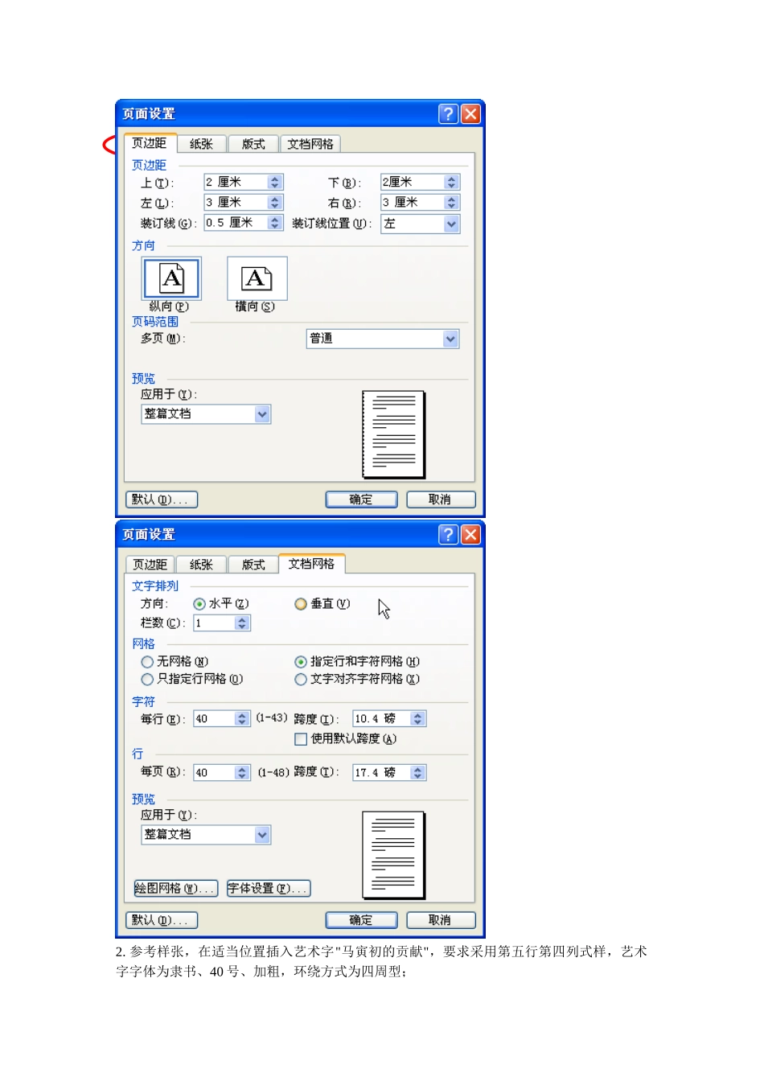Adjust bottom margin 下 stepper arrows
Screen dimensions: 764x1081
[451, 183]
